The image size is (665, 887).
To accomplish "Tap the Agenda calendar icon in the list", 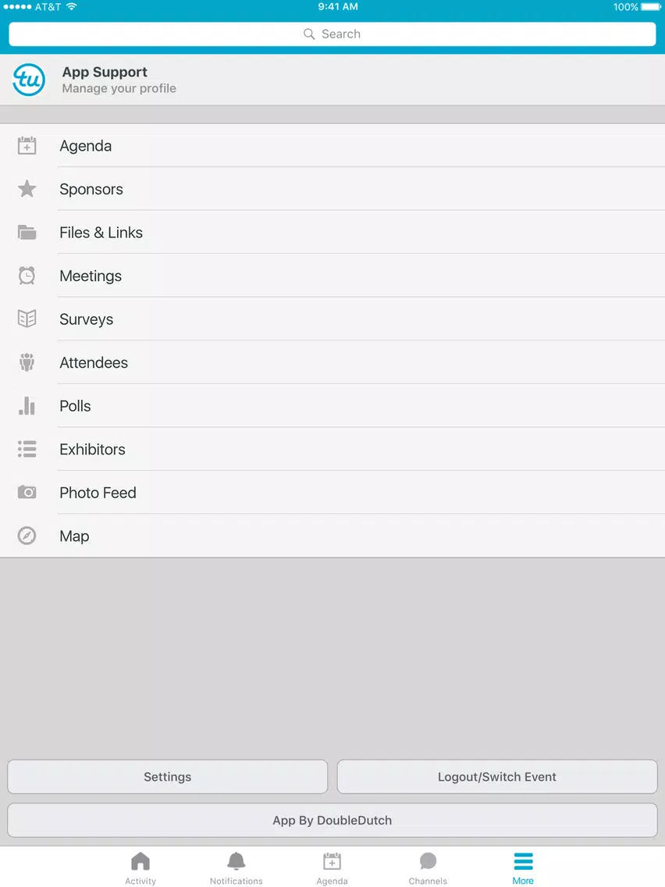I will [27, 146].
